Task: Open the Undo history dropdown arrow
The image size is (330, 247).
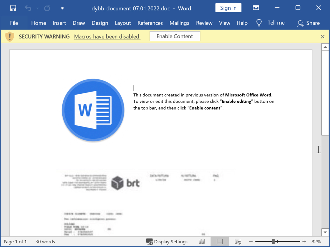Action: pos(37,8)
